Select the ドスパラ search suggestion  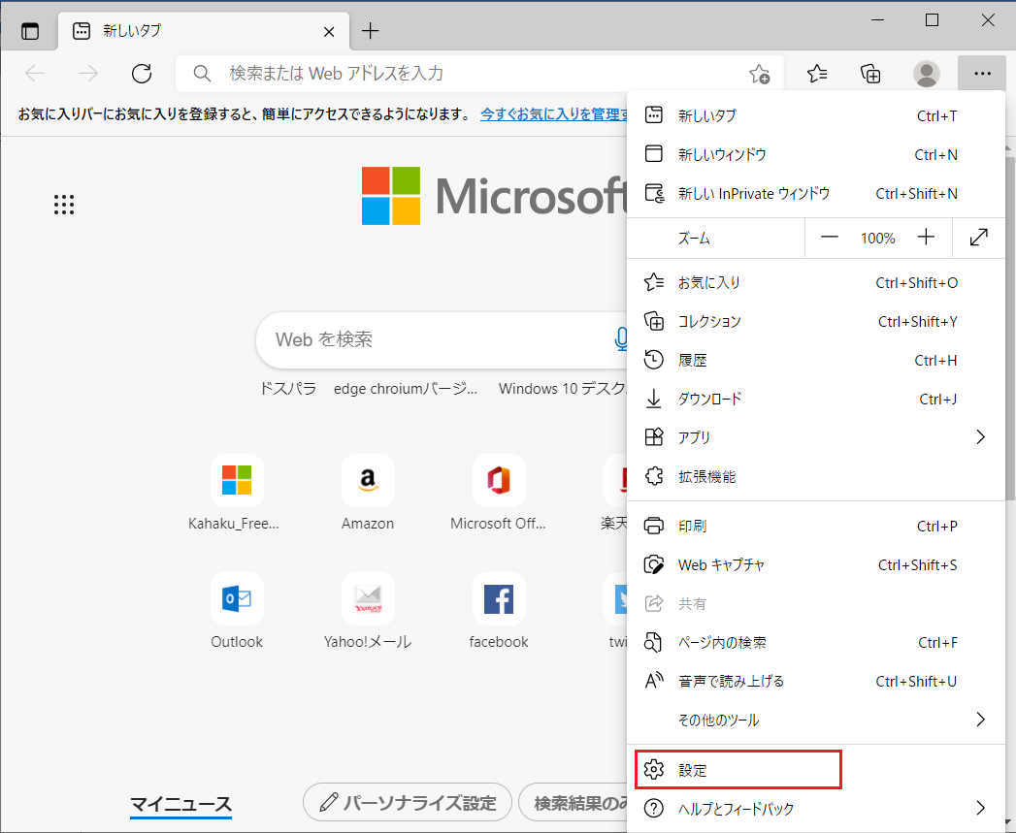pyautogui.click(x=287, y=389)
